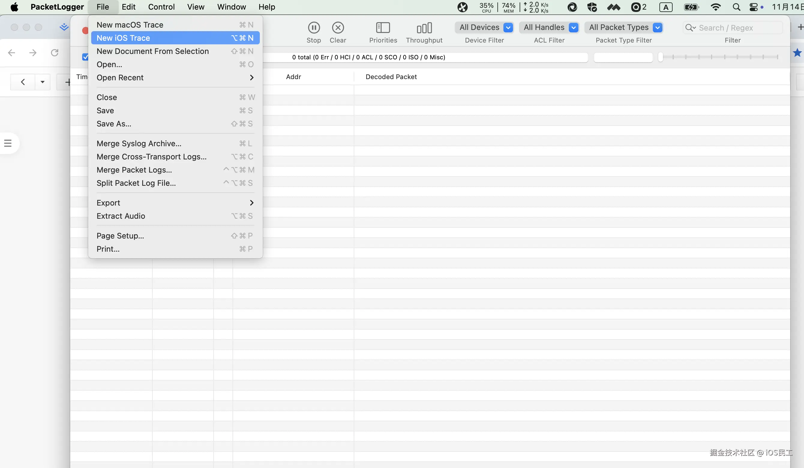Viewport: 804px width, 468px height.
Task: Open the hamburger sidebar icon
Action: [x=8, y=143]
